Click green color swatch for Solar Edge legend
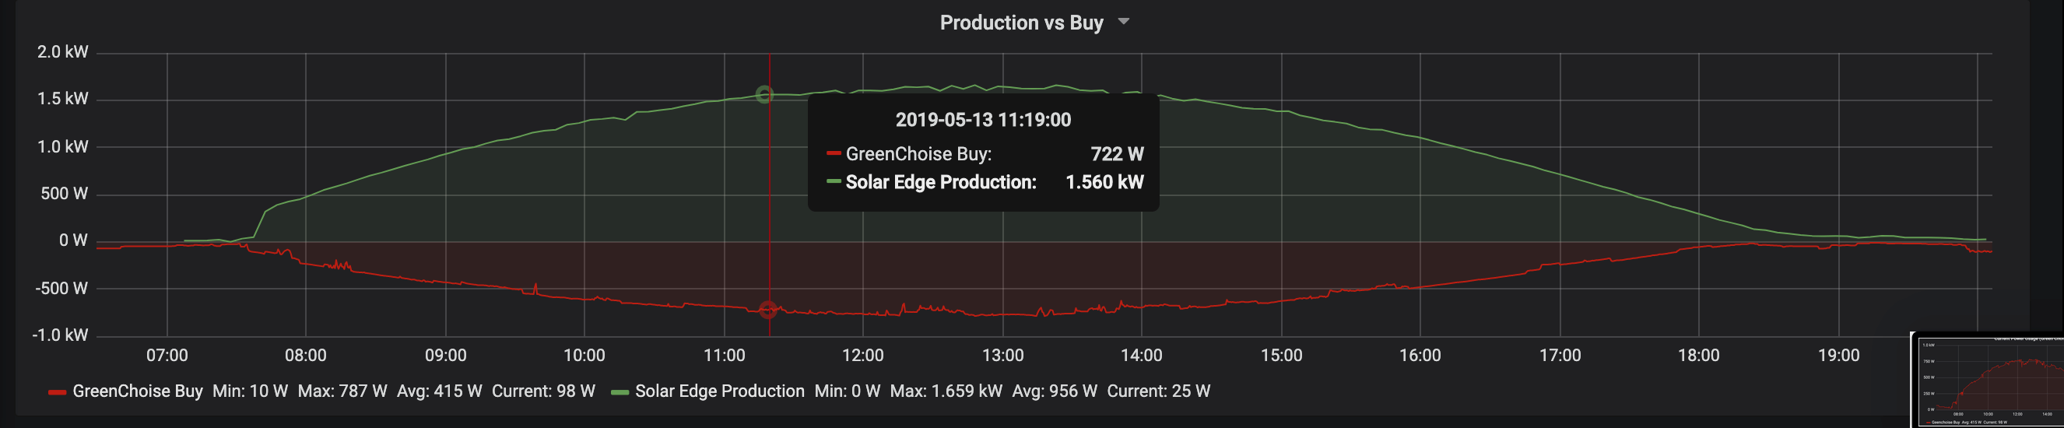 point(620,392)
